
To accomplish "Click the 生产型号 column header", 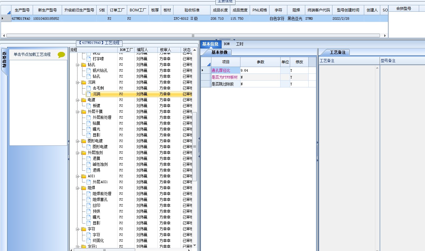I will pyautogui.click(x=22, y=10).
